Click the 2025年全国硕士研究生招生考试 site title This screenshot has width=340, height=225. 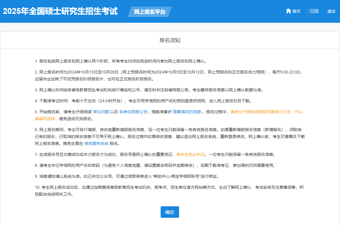tap(60, 11)
